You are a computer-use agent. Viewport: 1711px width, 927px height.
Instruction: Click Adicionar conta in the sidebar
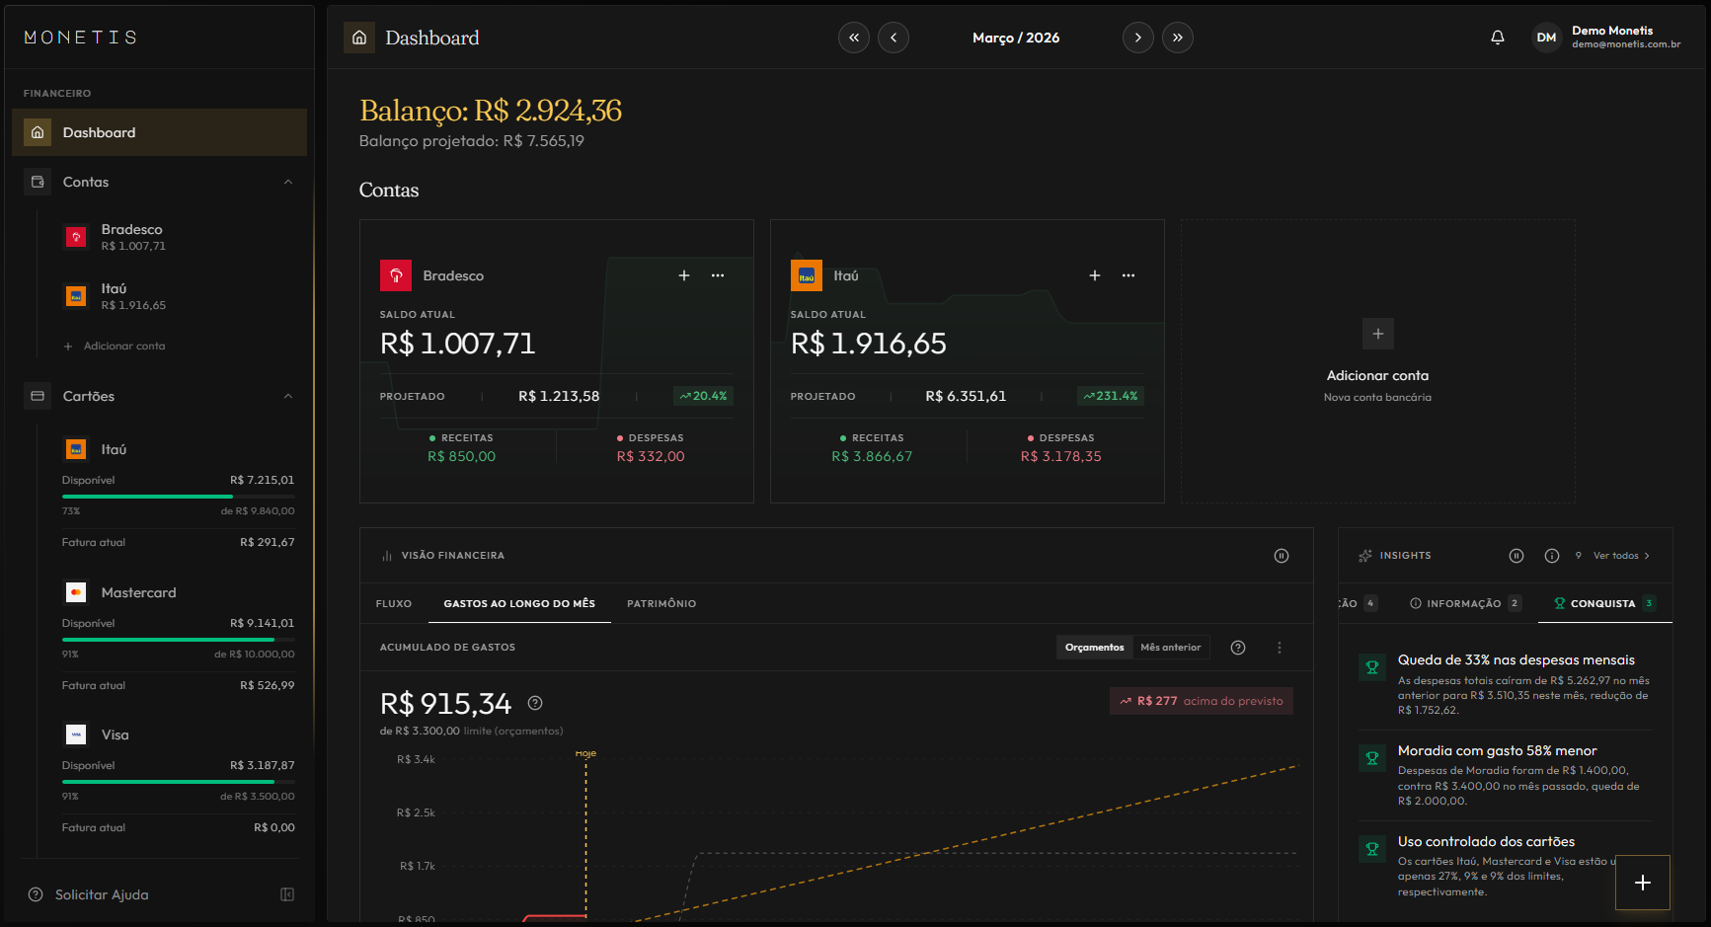tap(123, 347)
